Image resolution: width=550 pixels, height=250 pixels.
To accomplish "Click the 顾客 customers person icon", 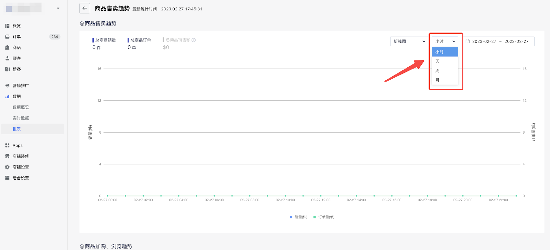I will pos(7,58).
